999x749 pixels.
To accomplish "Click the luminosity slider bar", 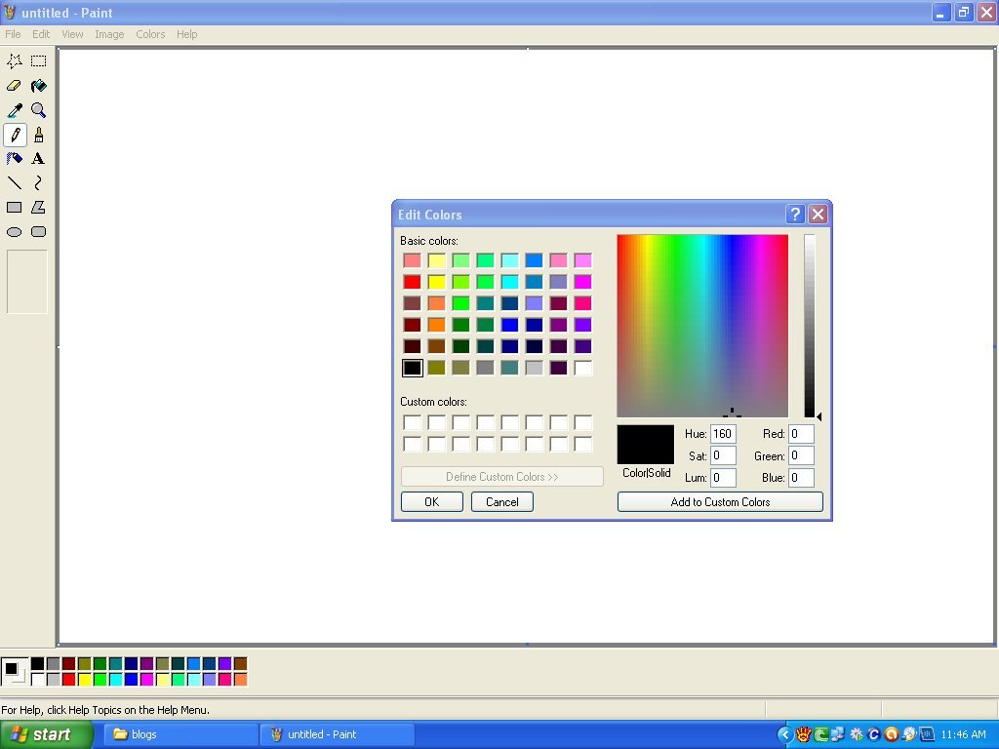I will [809, 326].
